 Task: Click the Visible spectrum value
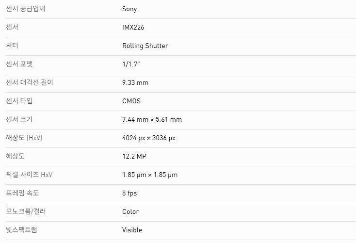[132, 230]
